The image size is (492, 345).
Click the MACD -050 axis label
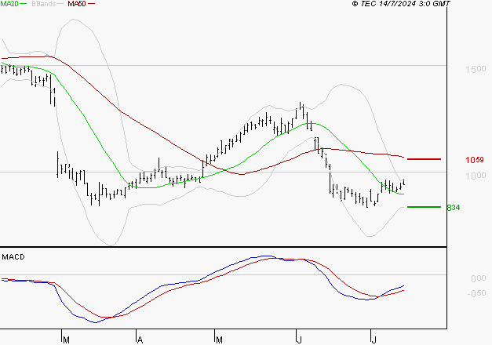[476, 293]
